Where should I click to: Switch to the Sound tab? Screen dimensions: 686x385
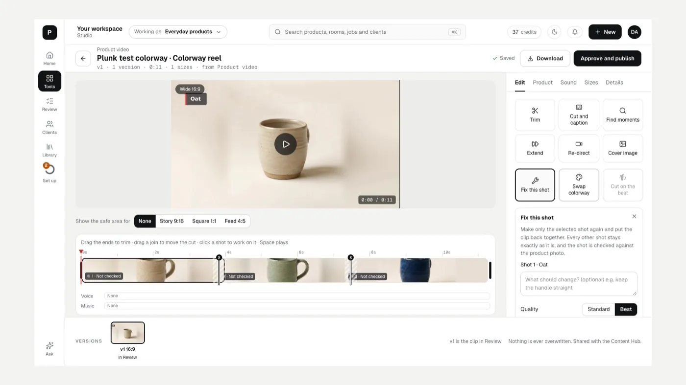[568, 83]
